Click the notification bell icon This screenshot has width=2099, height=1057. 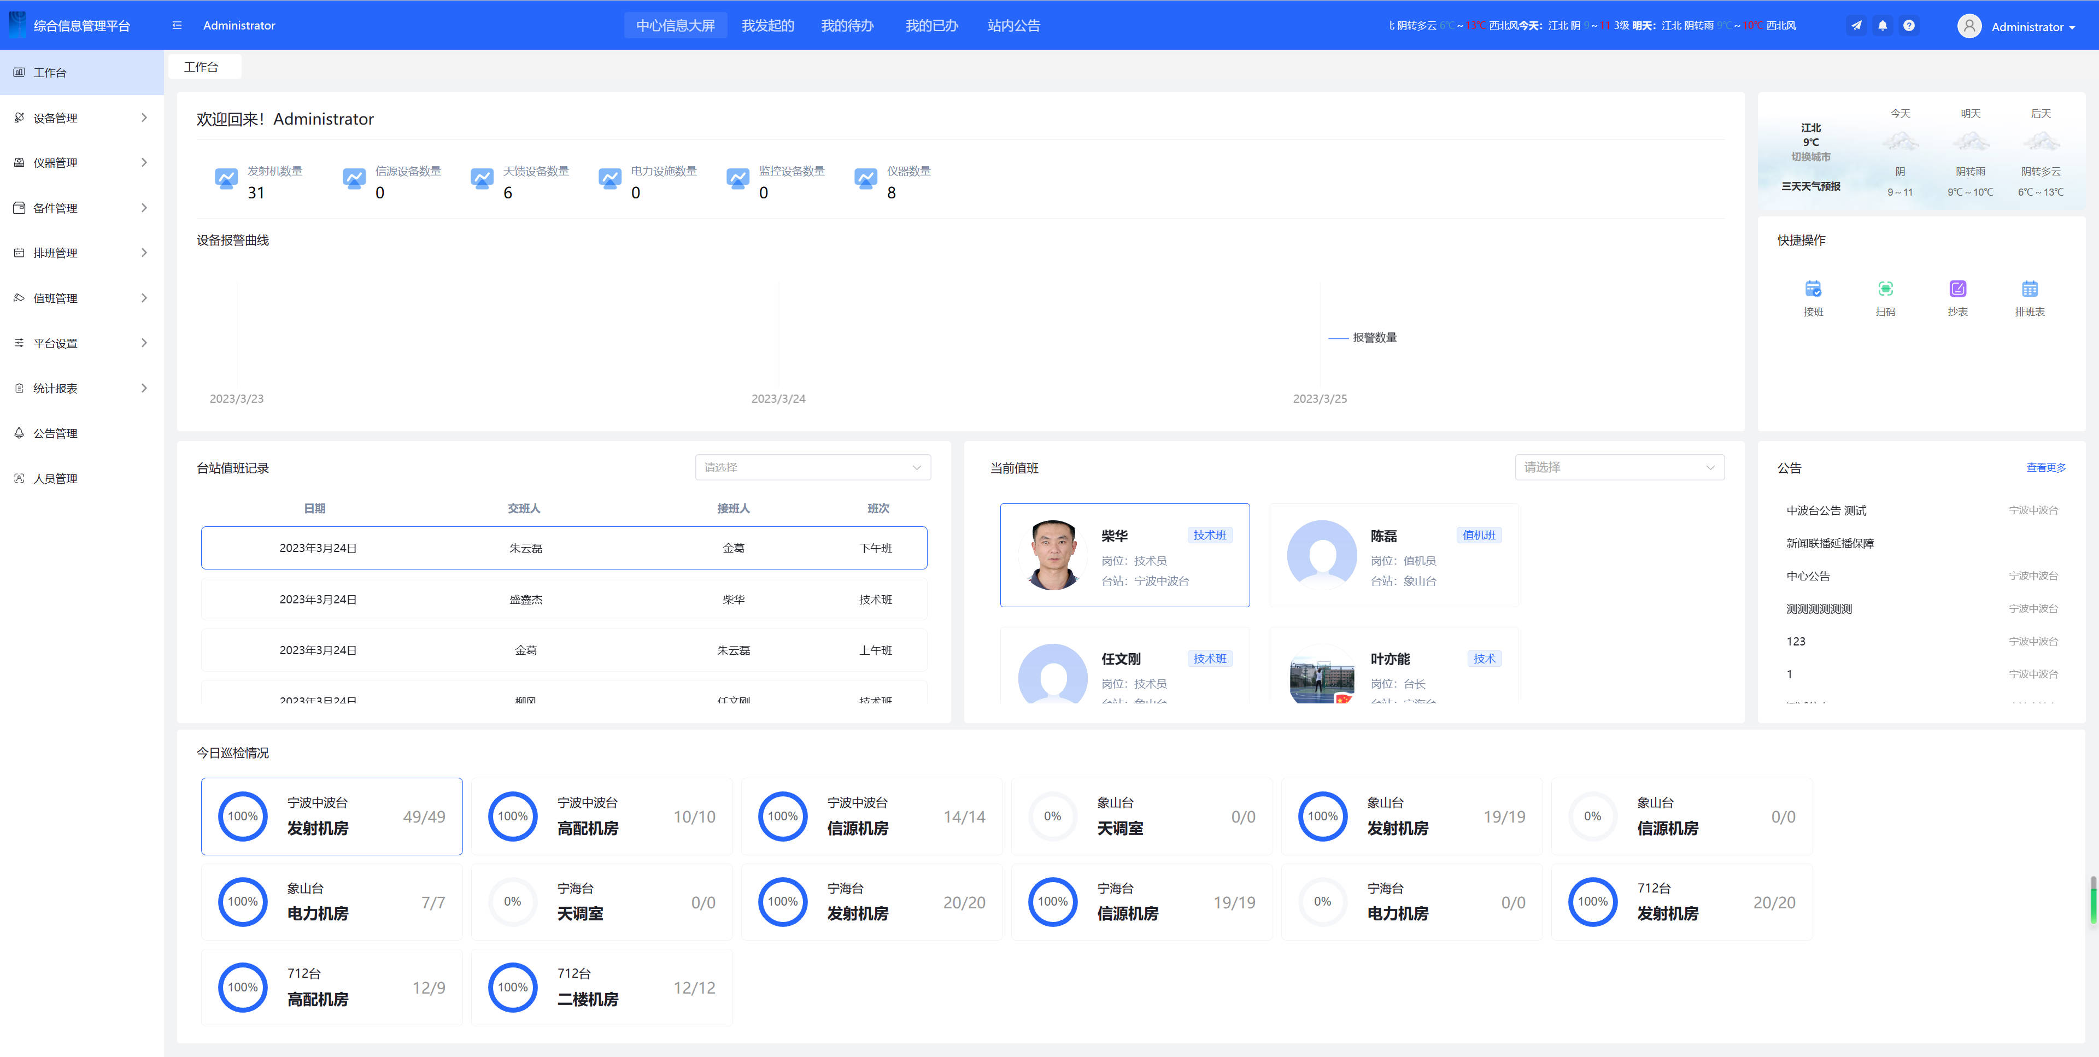point(1882,26)
